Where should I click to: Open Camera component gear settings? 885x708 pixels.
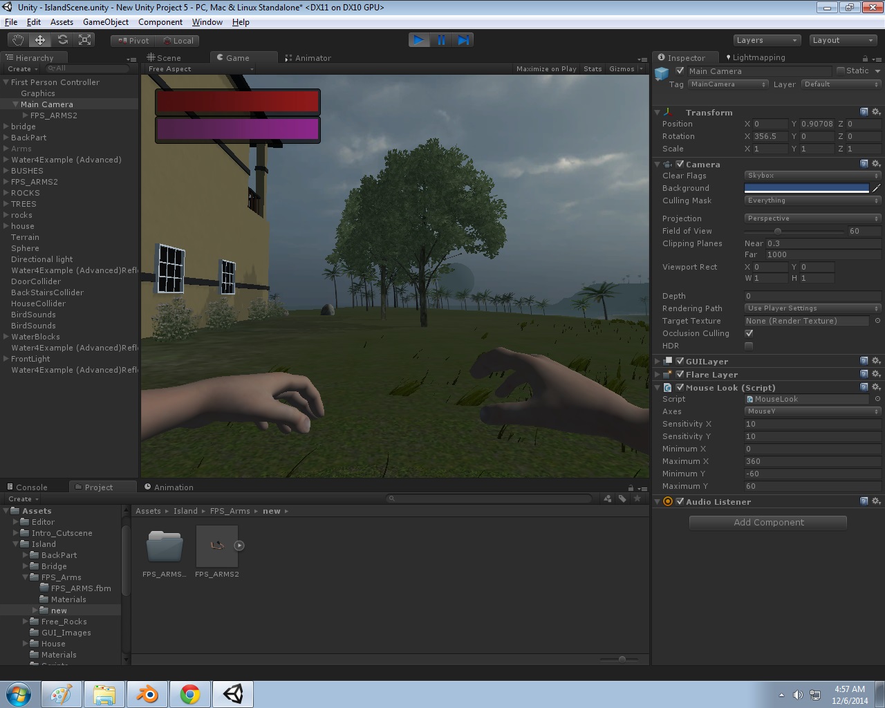click(876, 164)
